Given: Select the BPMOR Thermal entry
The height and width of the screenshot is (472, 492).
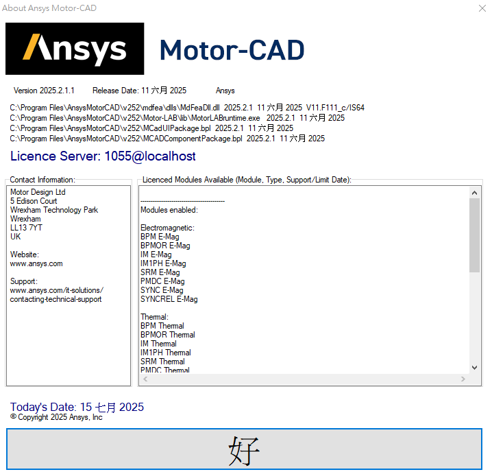Looking at the screenshot, I should tap(168, 335).
